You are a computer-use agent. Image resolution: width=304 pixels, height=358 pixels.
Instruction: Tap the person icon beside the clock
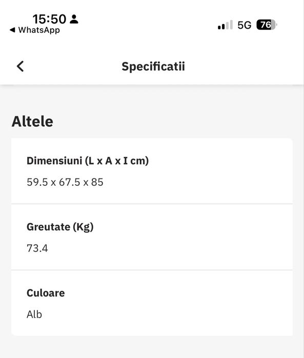point(74,19)
